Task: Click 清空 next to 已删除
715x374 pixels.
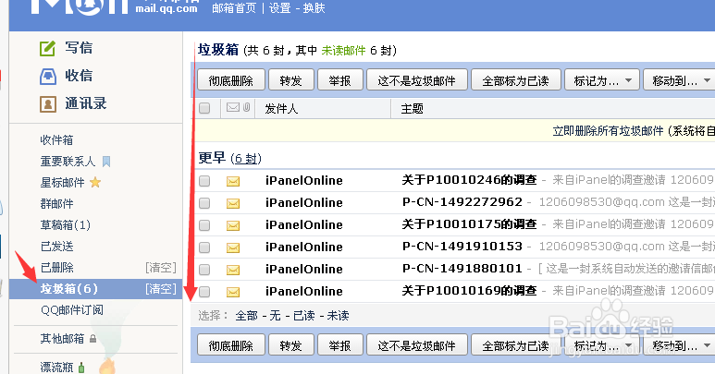Action: [161, 268]
